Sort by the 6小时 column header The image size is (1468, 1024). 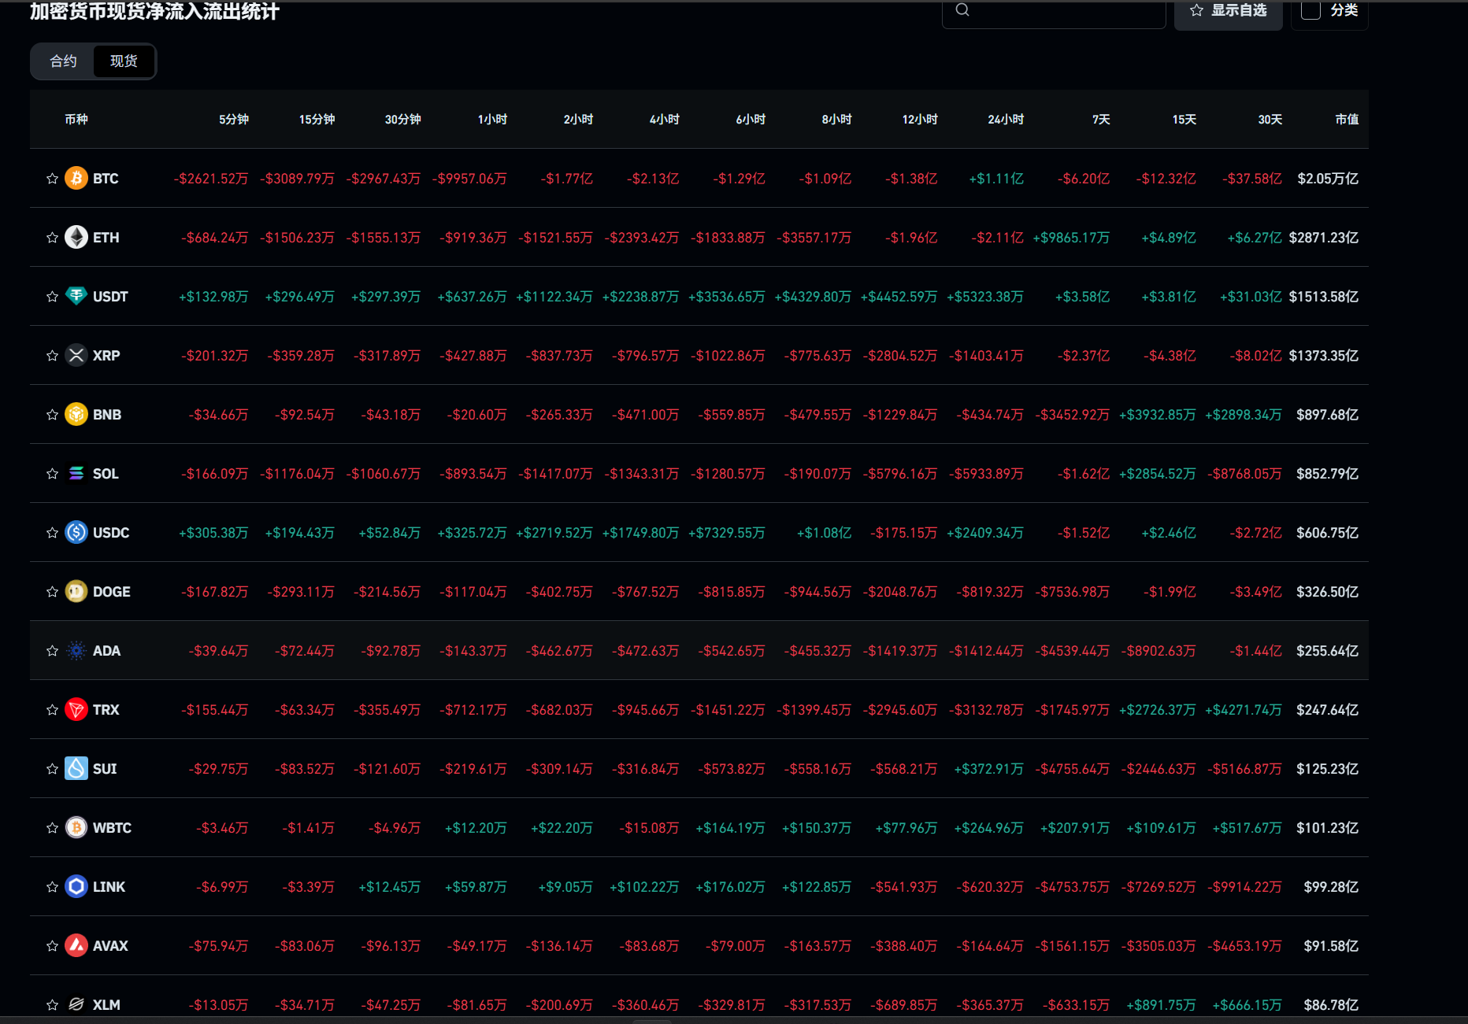click(751, 120)
